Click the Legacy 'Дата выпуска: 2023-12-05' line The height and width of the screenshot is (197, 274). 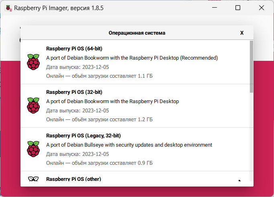click(x=78, y=154)
